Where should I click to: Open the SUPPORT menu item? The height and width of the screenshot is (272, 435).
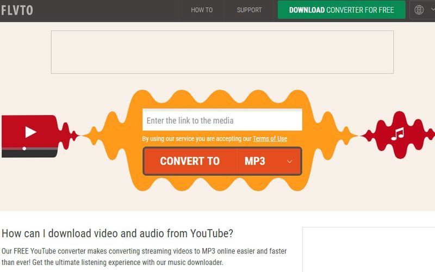tap(249, 10)
